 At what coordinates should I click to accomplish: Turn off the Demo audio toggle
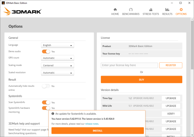pos(46,52)
